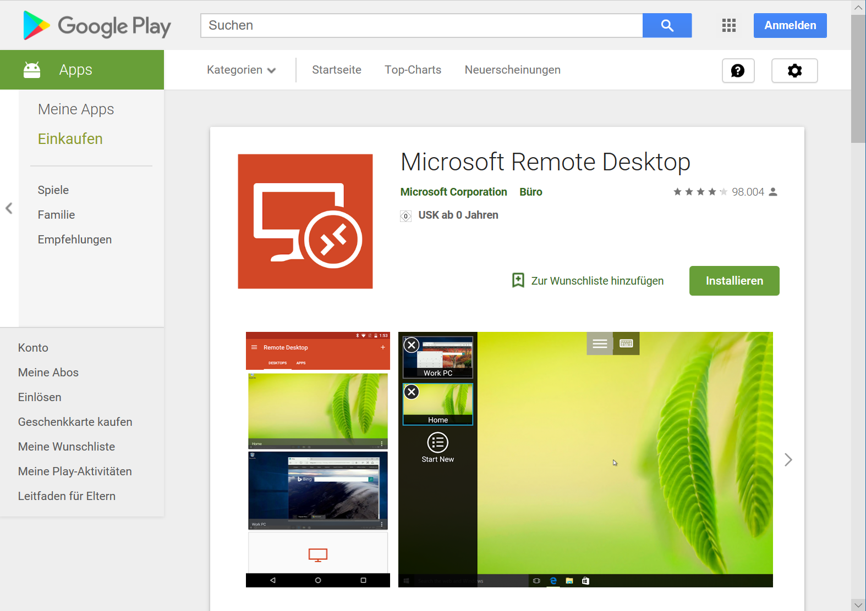Click the Anmelden button
866x611 pixels.
click(790, 25)
